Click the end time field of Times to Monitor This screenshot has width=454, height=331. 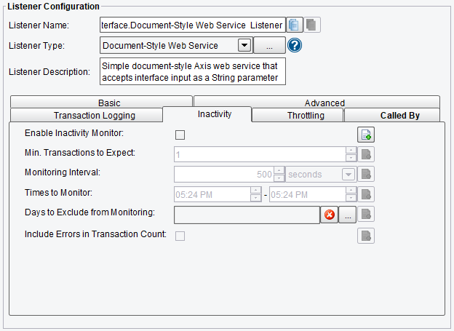tap(308, 195)
